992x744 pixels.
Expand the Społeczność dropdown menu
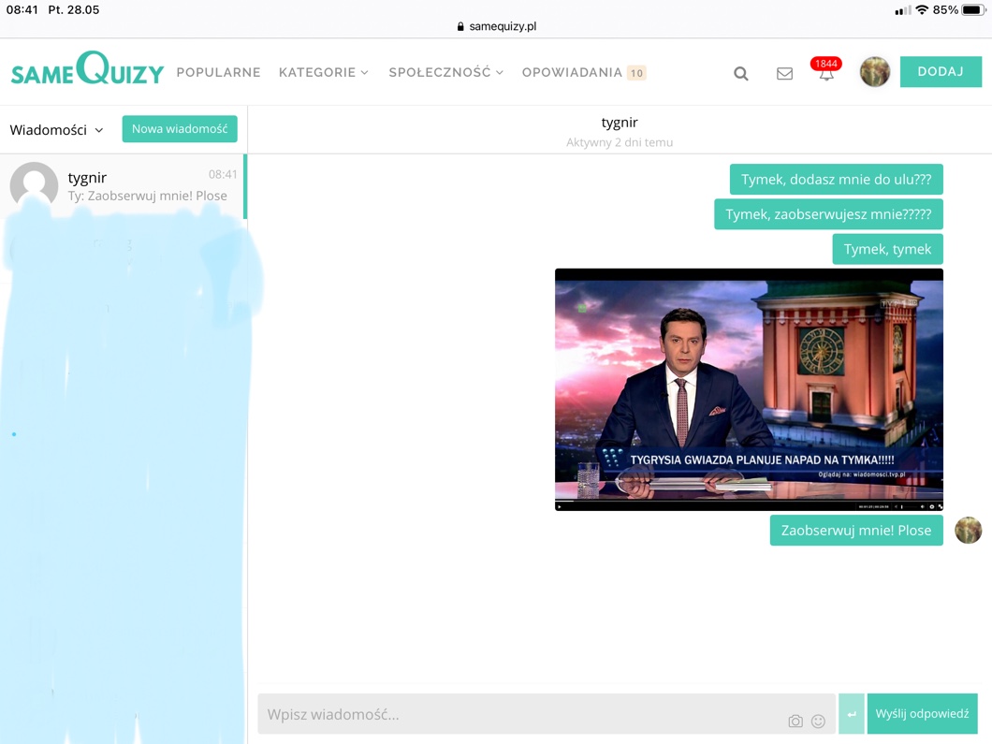point(445,72)
